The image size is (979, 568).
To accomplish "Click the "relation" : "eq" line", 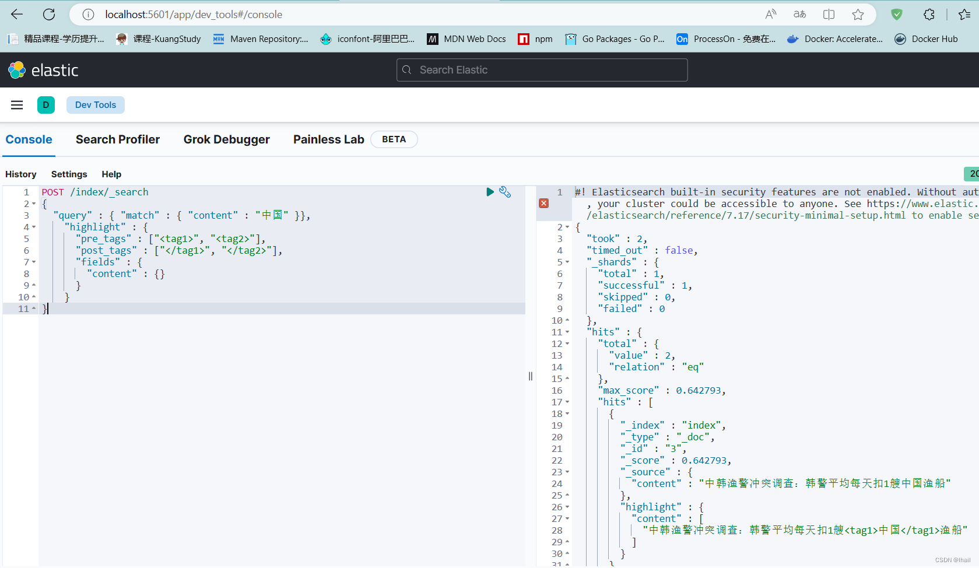I will pyautogui.click(x=657, y=367).
